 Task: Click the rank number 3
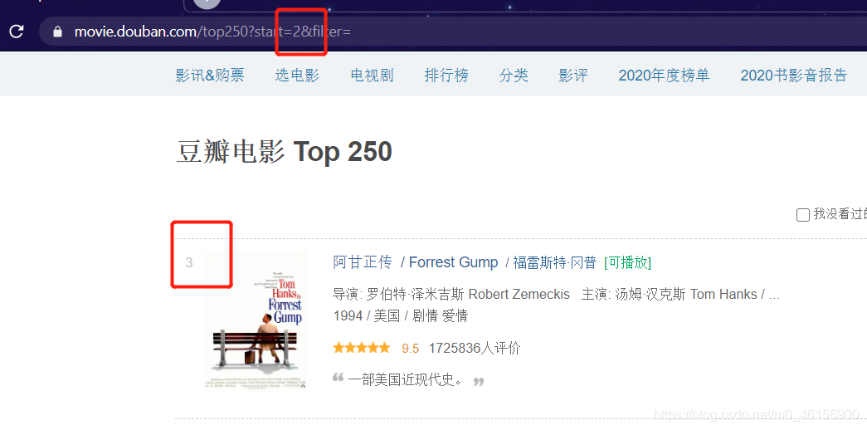coord(189,263)
